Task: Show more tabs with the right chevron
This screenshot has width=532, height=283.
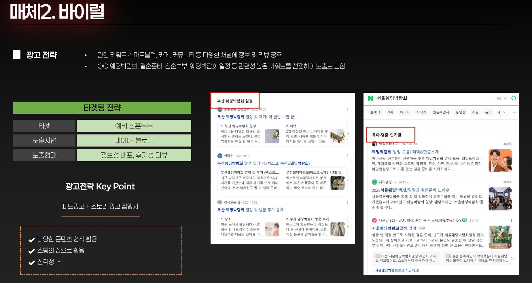Action: point(504,112)
